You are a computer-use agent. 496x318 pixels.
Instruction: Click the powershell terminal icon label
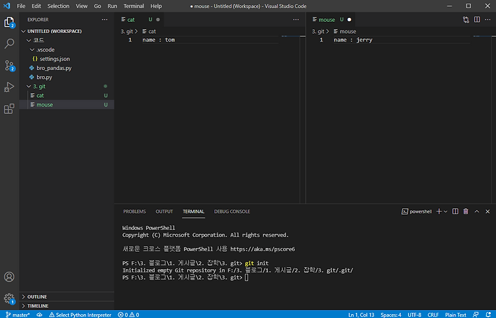pyautogui.click(x=416, y=212)
